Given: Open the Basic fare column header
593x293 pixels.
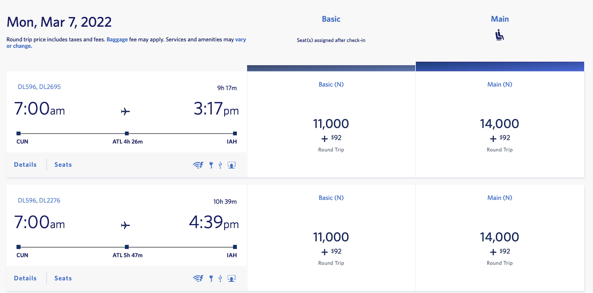Looking at the screenshot, I should click(331, 19).
